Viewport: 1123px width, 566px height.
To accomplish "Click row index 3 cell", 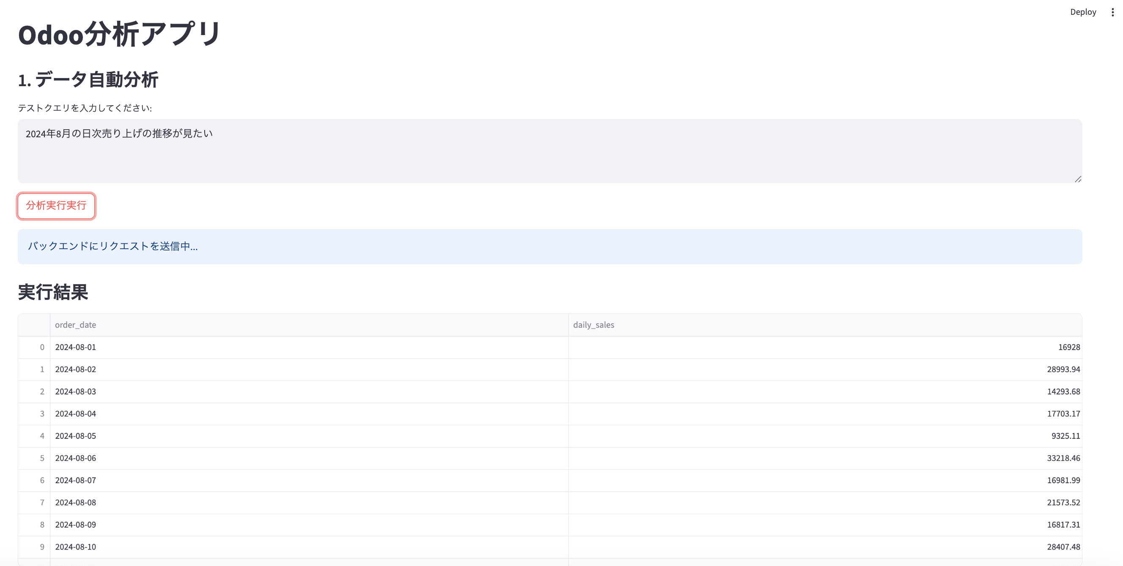I will (x=42, y=414).
